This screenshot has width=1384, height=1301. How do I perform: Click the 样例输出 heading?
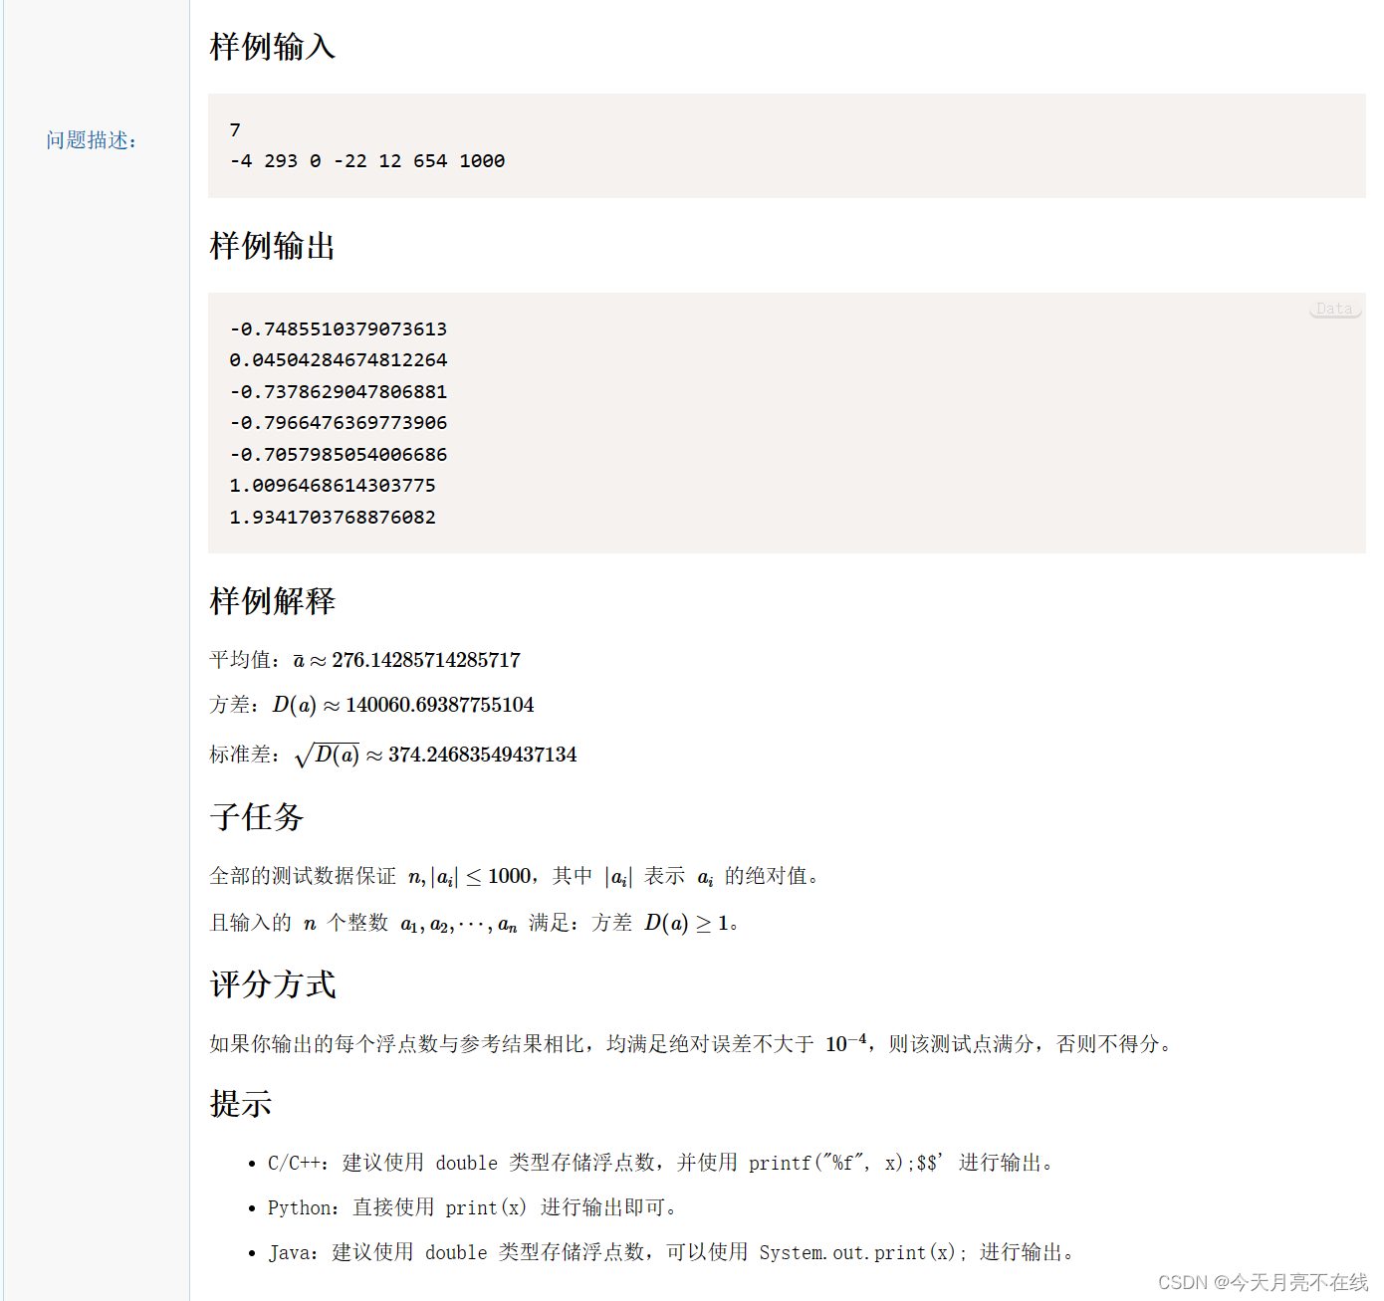[272, 246]
